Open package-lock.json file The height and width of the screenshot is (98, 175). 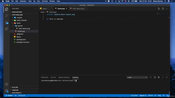(23, 42)
